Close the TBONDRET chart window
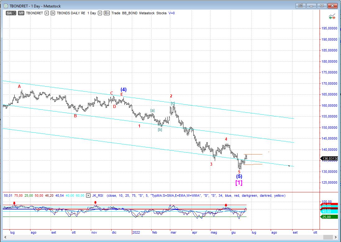This screenshot has height=242, width=341. click(333, 6)
